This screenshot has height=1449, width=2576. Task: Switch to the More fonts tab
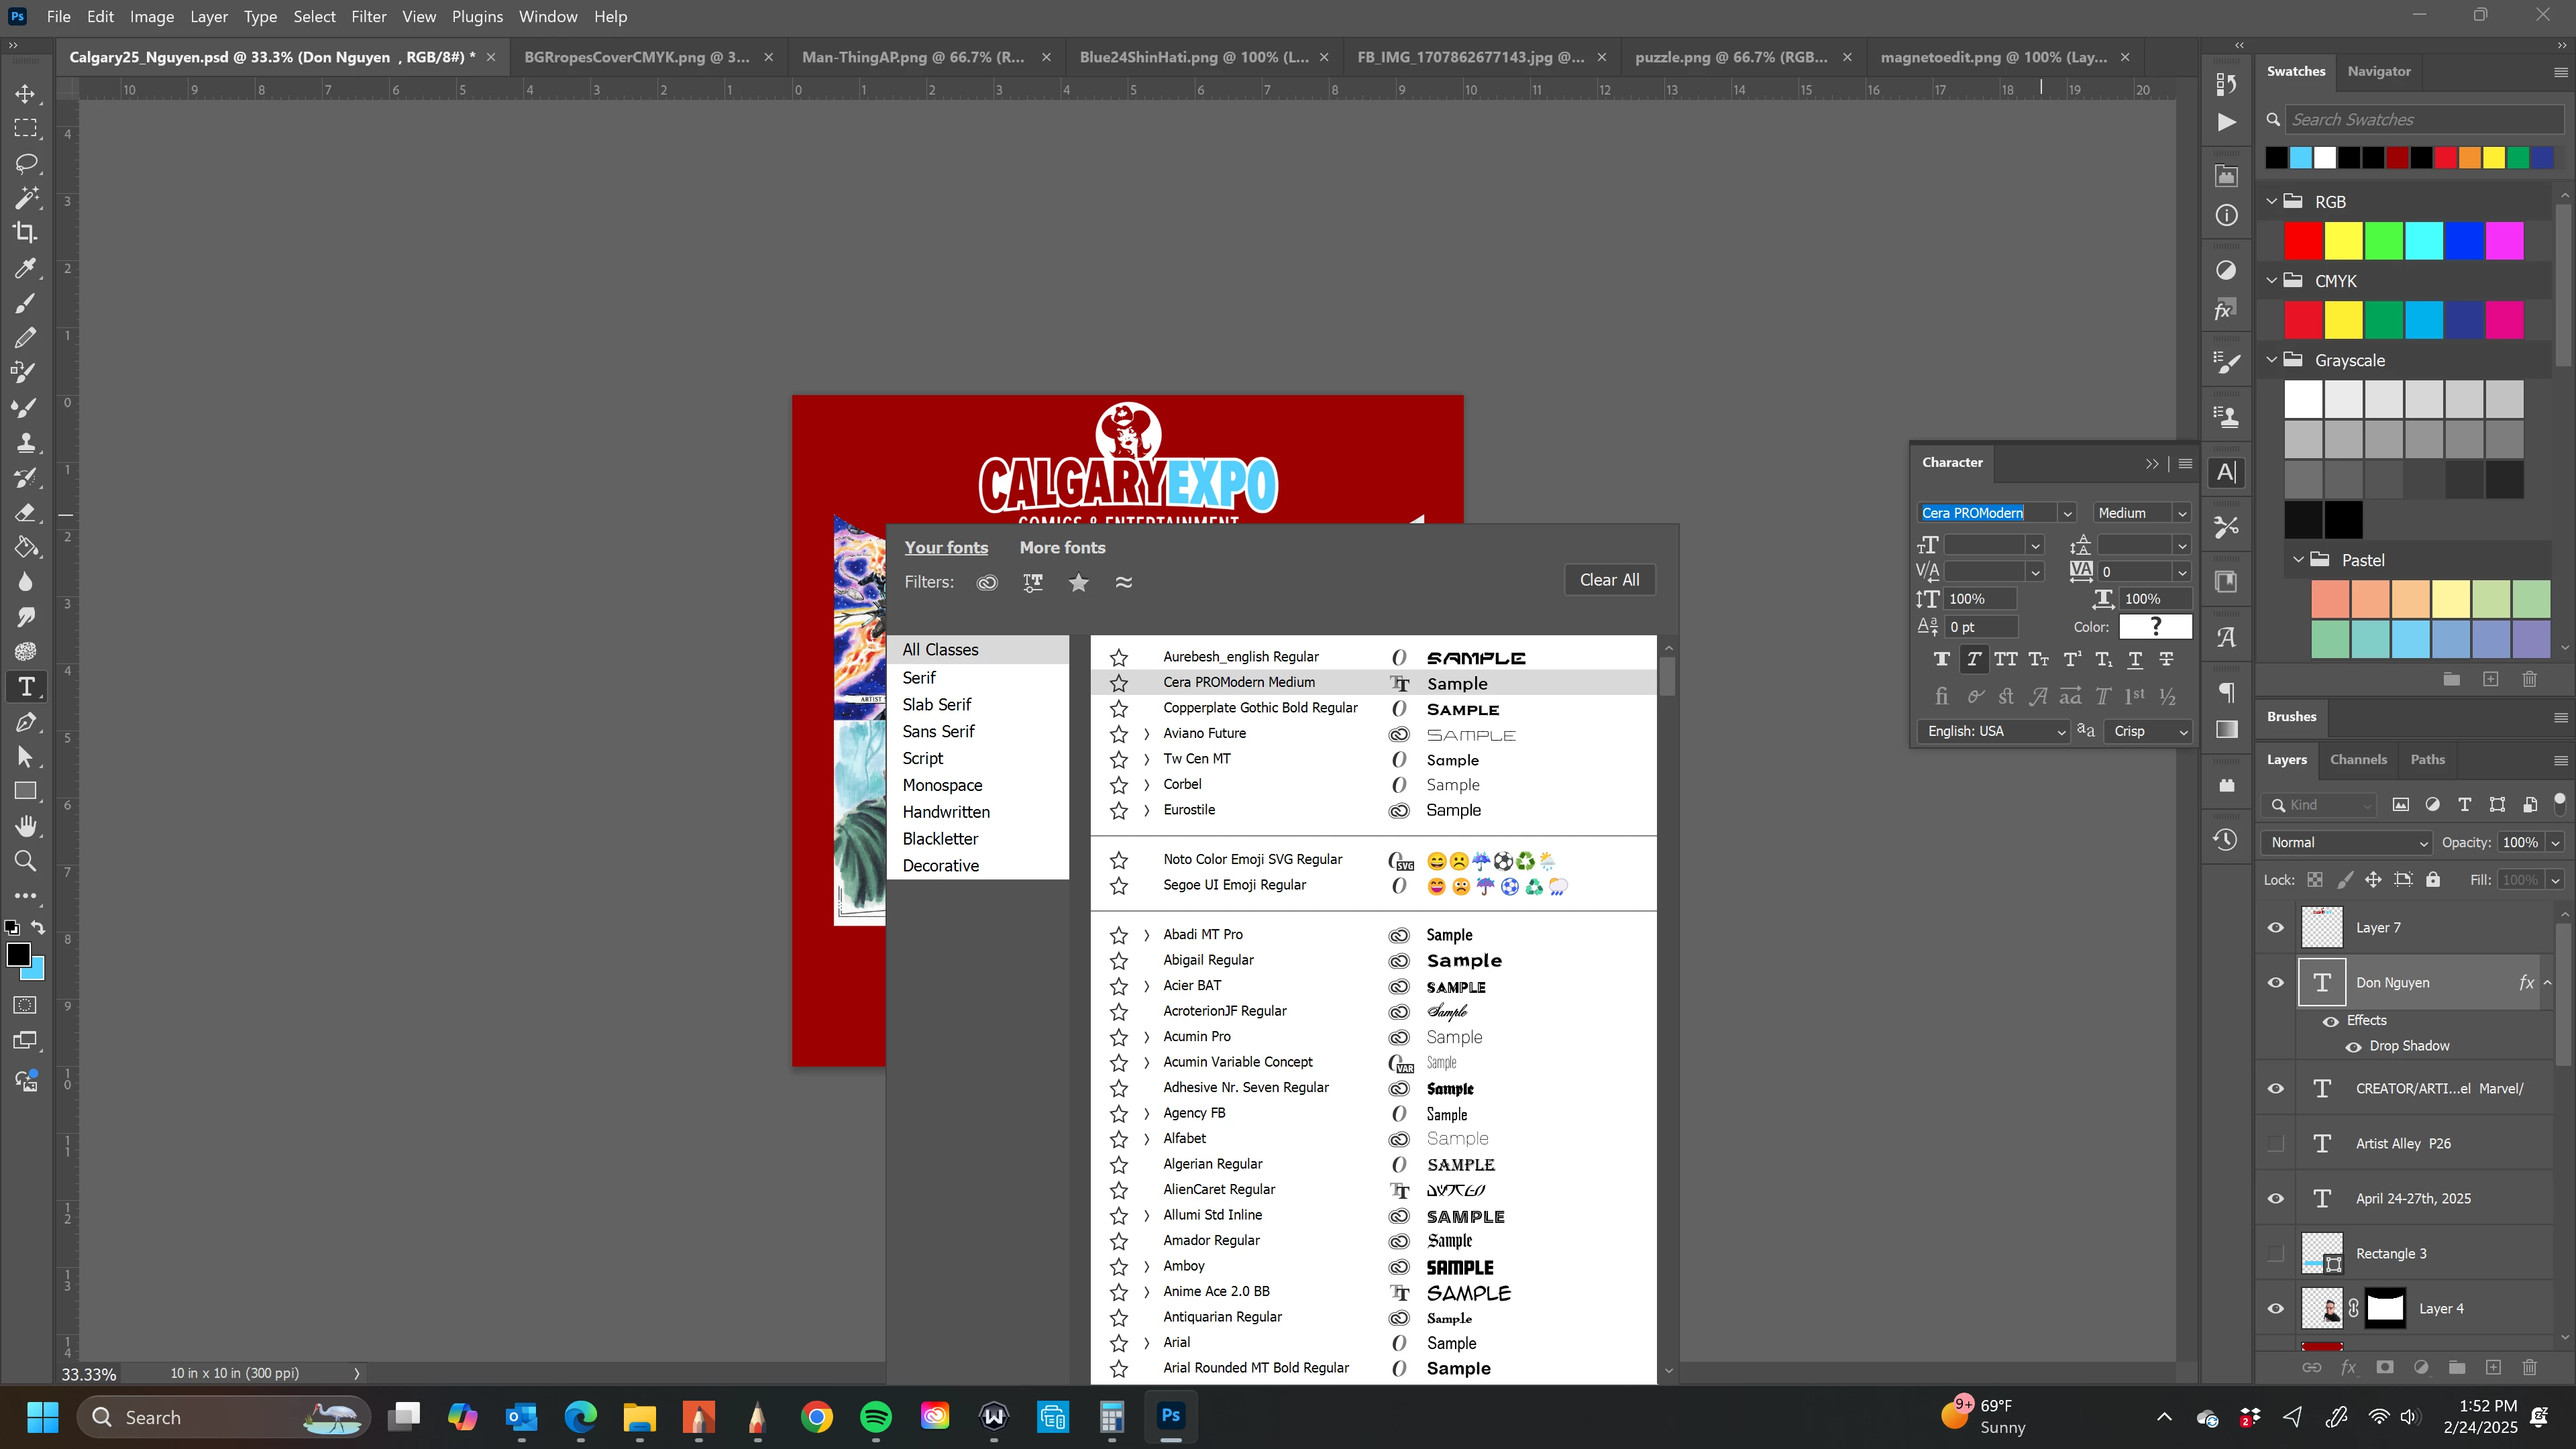1062,547
